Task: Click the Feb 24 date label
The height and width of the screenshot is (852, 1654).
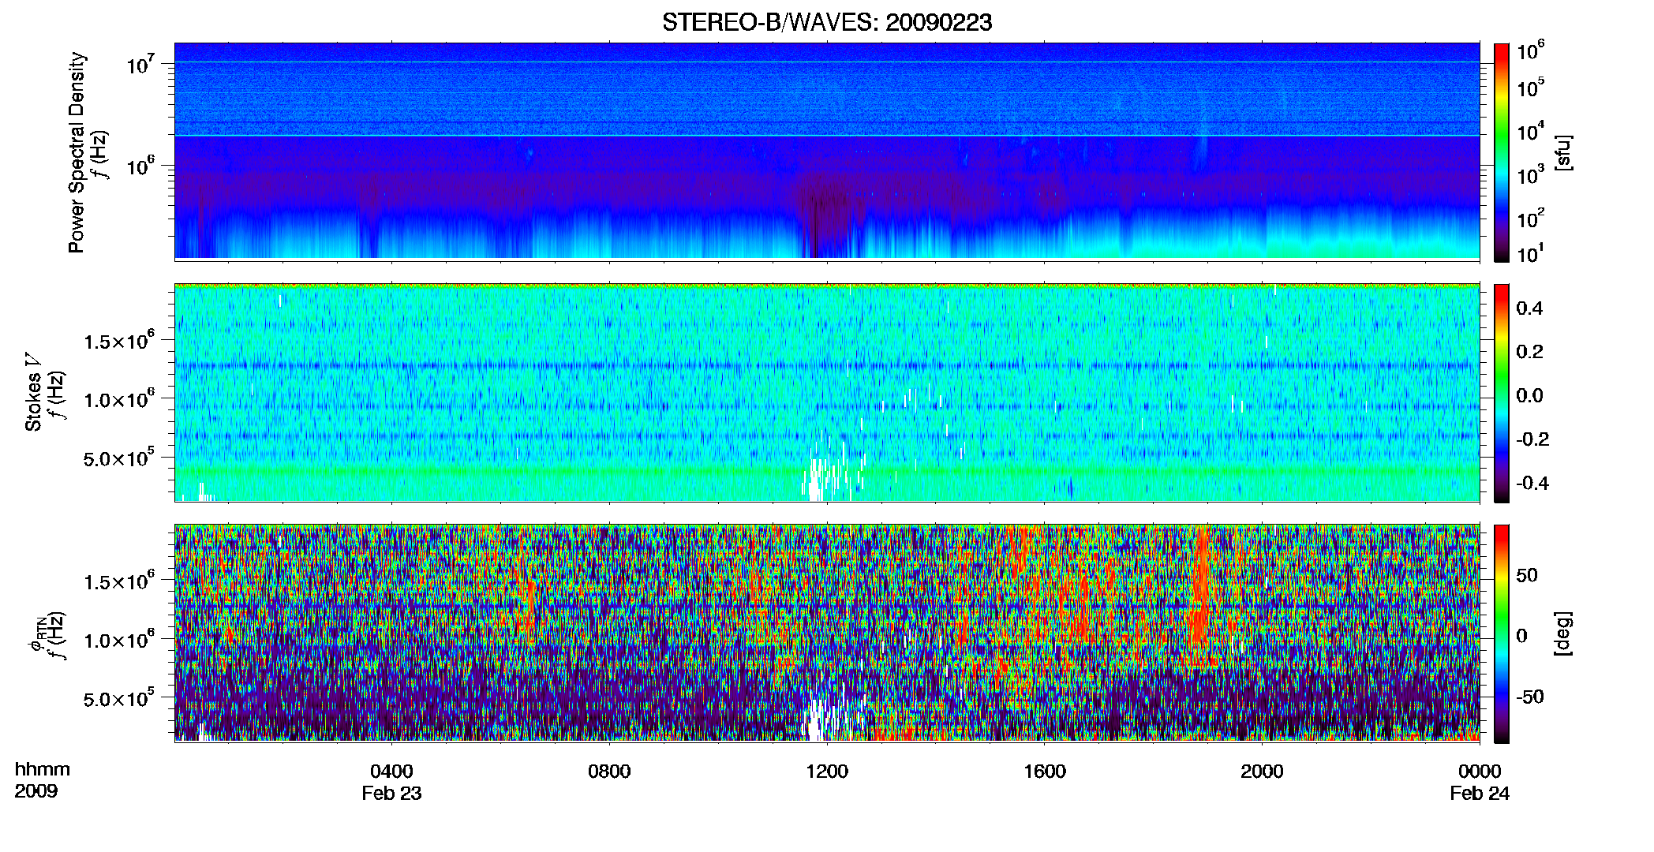Action: [x=1480, y=794]
